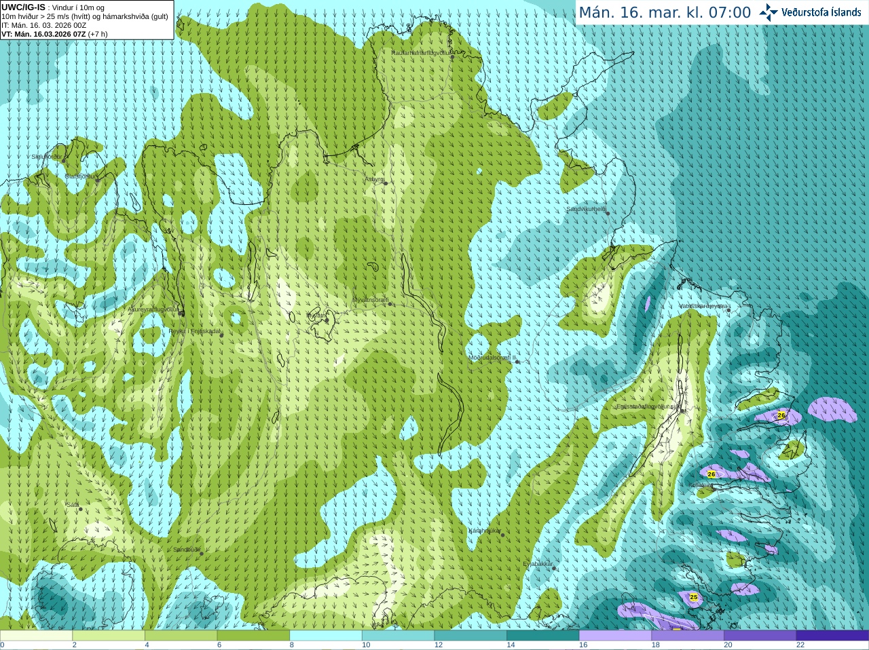This screenshot has height=650, width=869.
Task: Click the yellow 25 gust marker
Action: pos(693,597)
